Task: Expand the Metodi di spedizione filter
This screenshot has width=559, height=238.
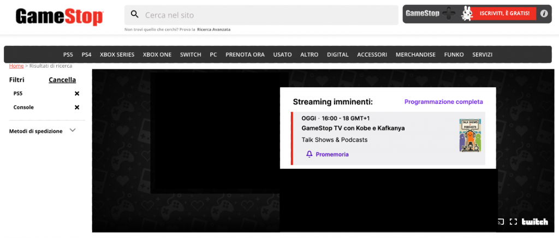Action: 73,130
